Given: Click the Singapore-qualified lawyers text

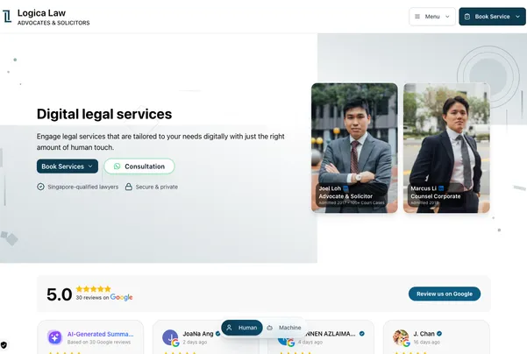Looking at the screenshot, I should [83, 187].
